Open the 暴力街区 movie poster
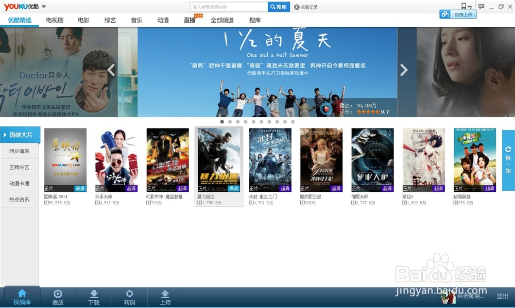 (219, 160)
